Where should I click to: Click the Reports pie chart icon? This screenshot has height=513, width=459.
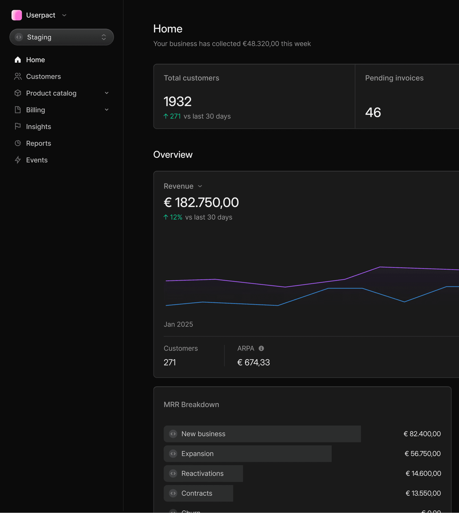click(18, 143)
